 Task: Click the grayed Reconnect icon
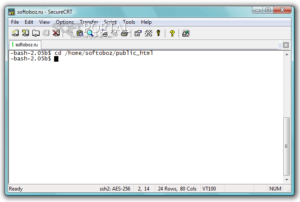click(46, 33)
